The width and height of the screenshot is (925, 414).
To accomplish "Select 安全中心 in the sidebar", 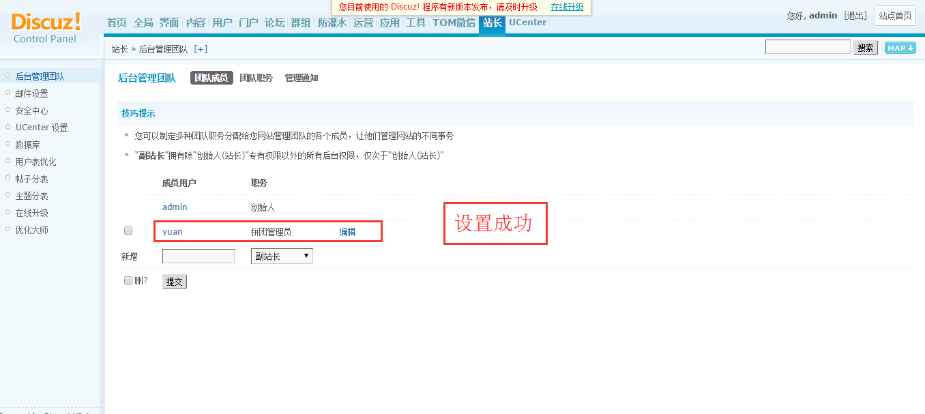I will (x=31, y=110).
